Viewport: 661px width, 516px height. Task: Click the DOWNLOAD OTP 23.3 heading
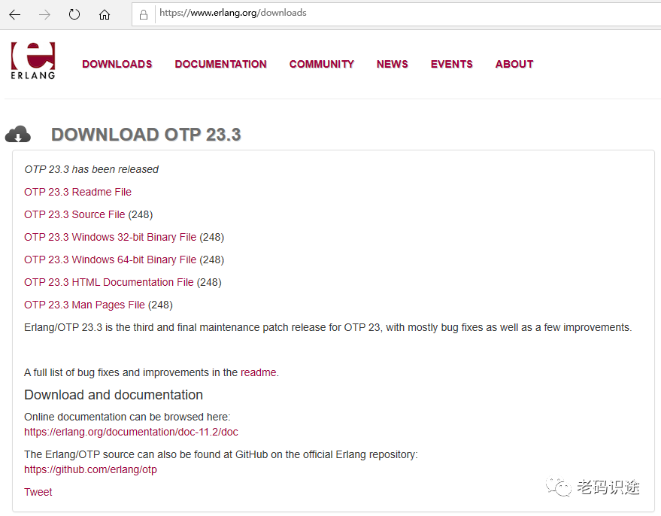click(x=146, y=135)
